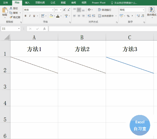Align text right

(x=83, y=16)
